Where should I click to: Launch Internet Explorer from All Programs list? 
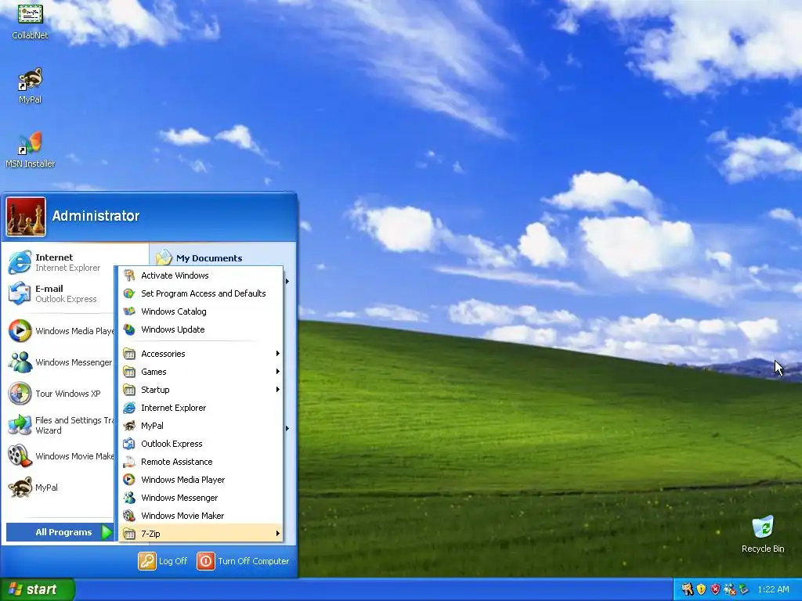coord(201,408)
